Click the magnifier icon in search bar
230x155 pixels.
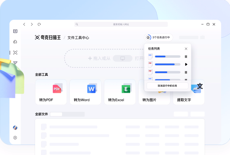pyautogui.click(x=77, y=24)
